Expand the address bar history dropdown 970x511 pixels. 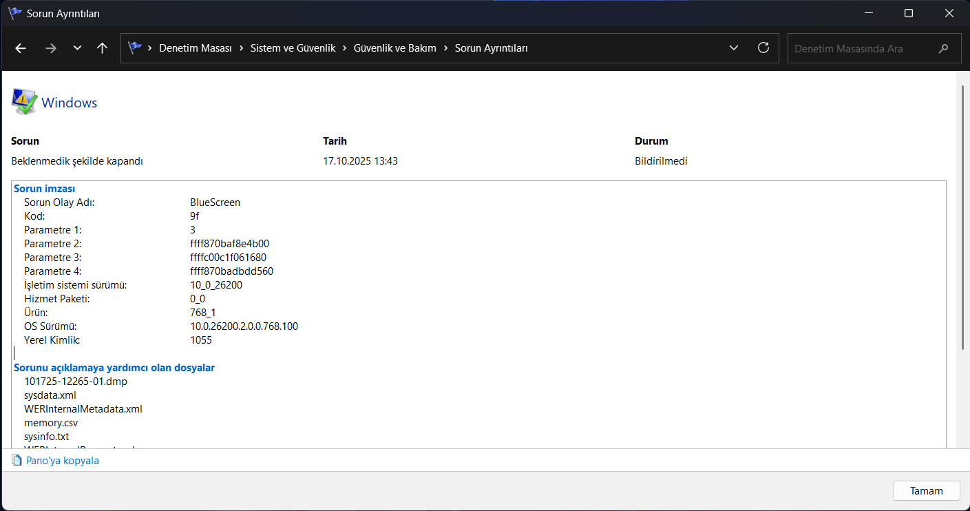pyautogui.click(x=734, y=48)
